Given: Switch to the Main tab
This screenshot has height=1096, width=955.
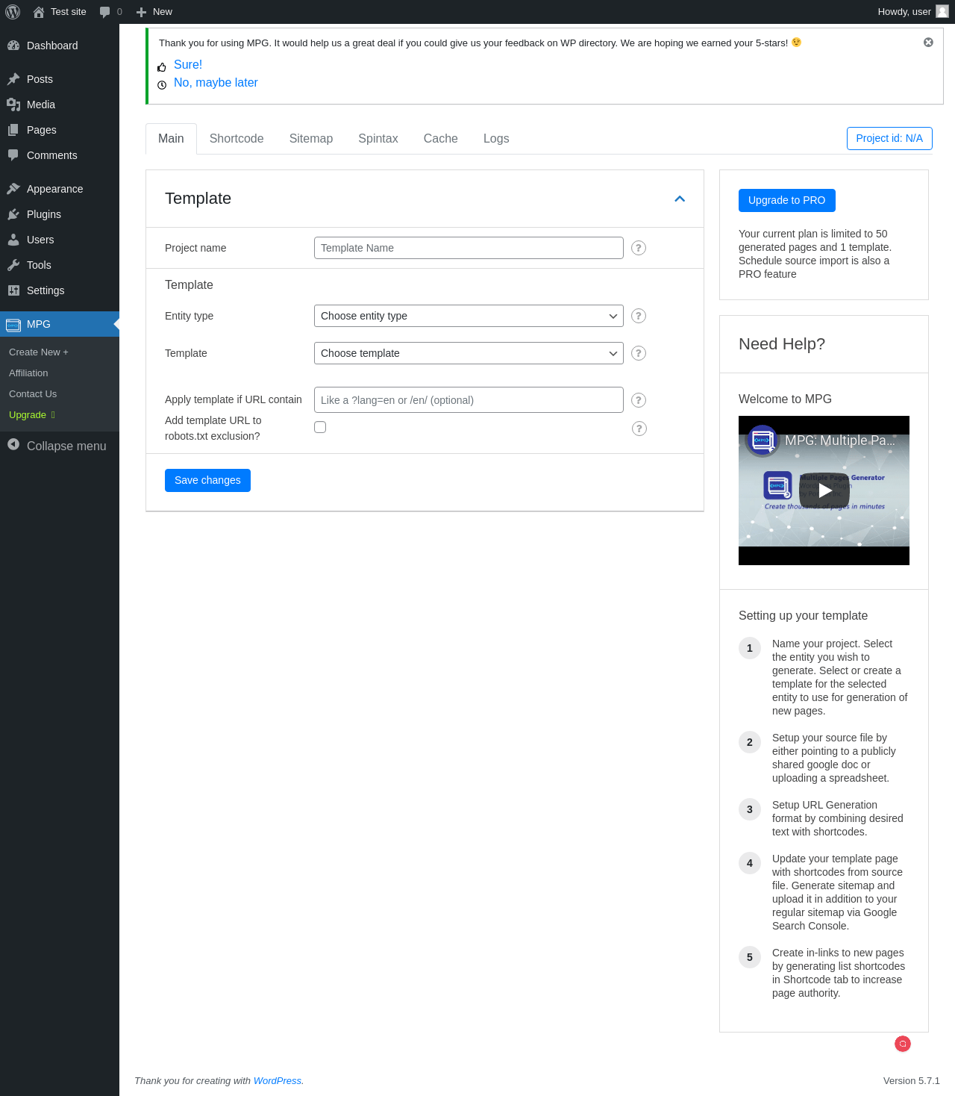Looking at the screenshot, I should pyautogui.click(x=171, y=139).
